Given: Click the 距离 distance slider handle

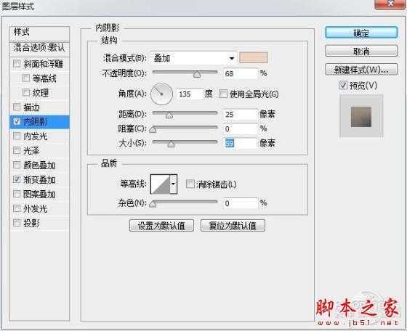Looking at the screenshot, I should [x=169, y=115].
